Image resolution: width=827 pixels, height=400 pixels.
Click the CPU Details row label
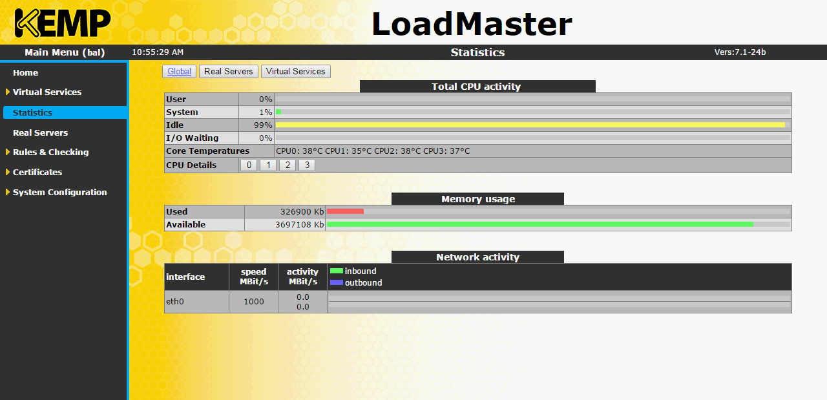point(191,165)
